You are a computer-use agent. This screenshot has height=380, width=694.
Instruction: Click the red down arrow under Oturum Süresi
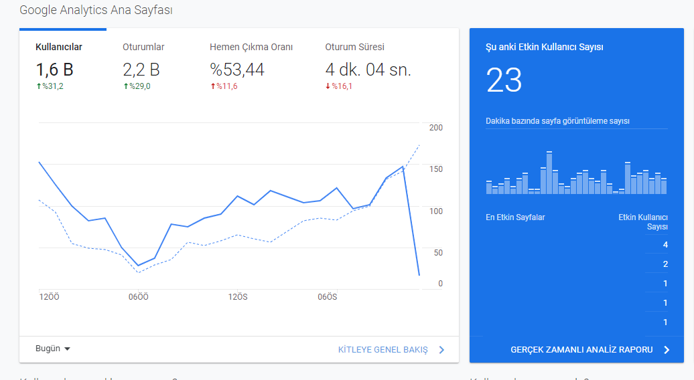pos(328,86)
